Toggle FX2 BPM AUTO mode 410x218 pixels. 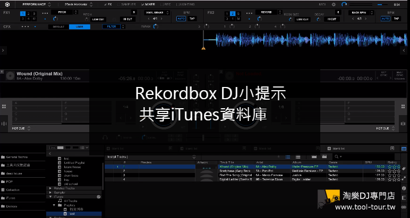pos(385,19)
